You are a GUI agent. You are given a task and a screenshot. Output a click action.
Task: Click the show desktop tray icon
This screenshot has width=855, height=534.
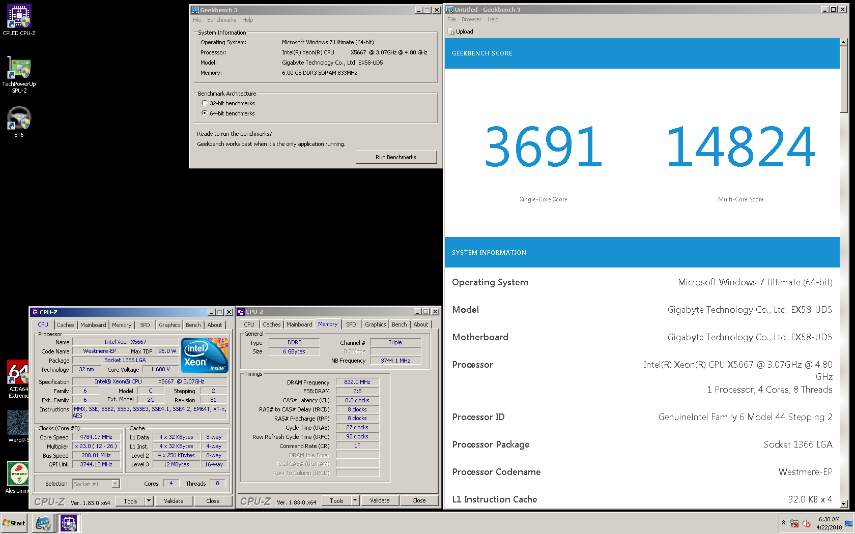pyautogui.click(x=849, y=523)
